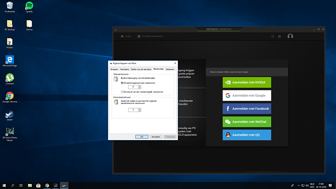Decrease horizontal scroll characters spinner value

tap(139, 111)
